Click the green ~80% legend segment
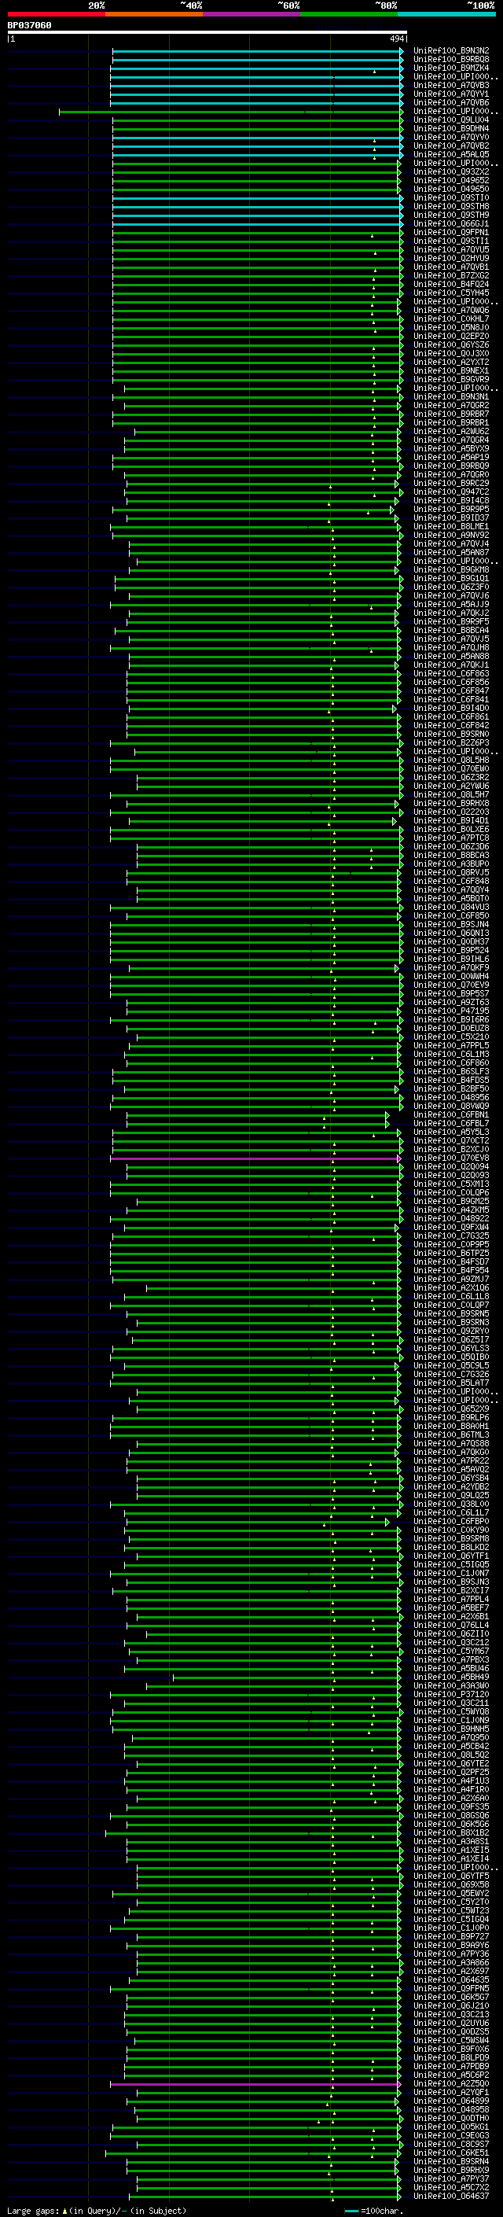Screen dimensions: 503x2217 tap(348, 14)
